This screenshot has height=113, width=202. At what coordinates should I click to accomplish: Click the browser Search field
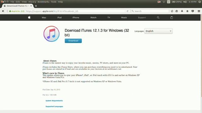pos(150,11)
